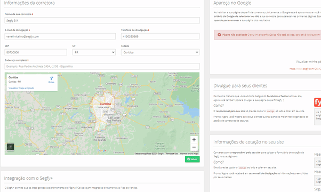The image size is (321, 192).
Task: Switch map to satellite view thumbnail
Action: 11,147
